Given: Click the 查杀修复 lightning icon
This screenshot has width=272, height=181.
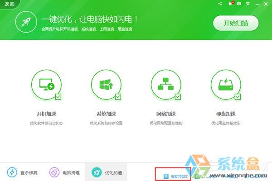Looking at the screenshot, I should (12, 172).
